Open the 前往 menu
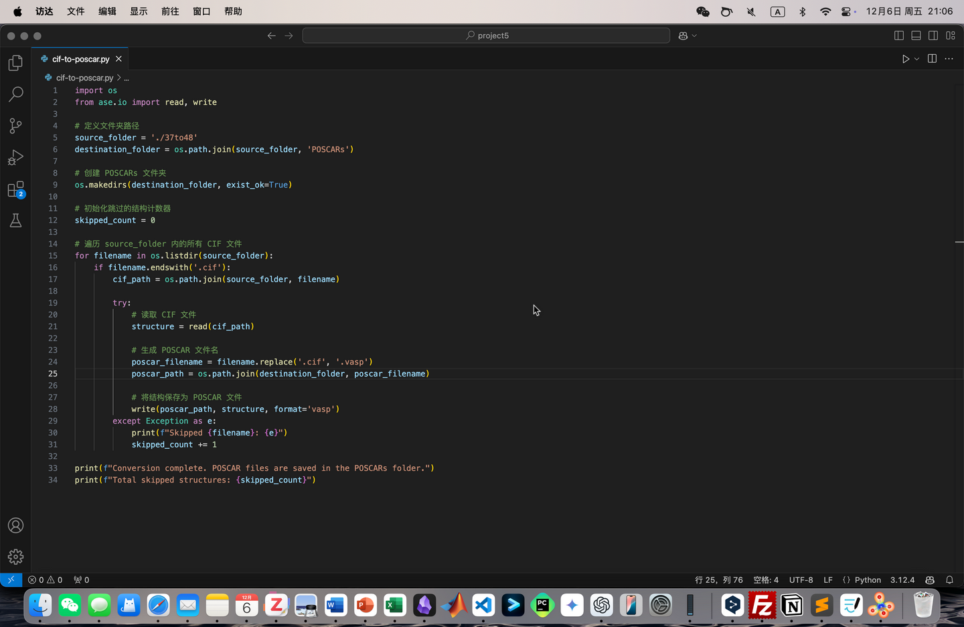Viewport: 964px width, 627px height. 170,11
